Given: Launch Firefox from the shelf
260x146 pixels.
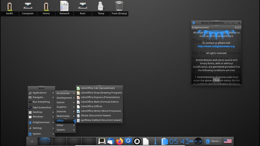Looking at the screenshot, I should (x=119, y=141).
